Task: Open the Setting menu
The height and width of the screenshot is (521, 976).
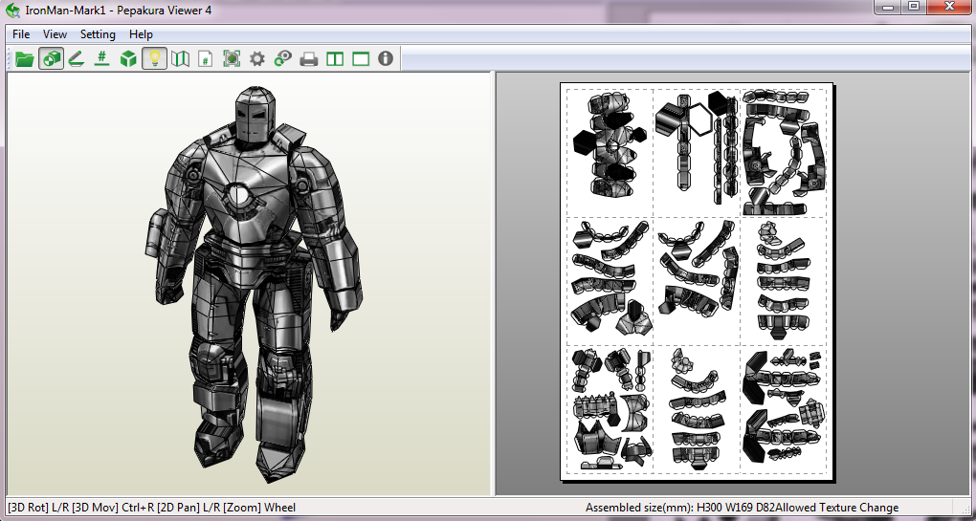Action: (x=98, y=34)
